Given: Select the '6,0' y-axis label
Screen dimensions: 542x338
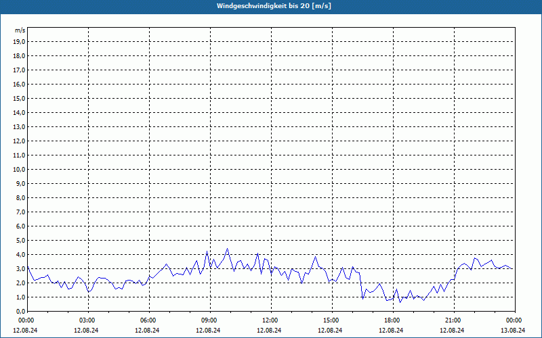Looking at the screenshot, I should [20, 226].
